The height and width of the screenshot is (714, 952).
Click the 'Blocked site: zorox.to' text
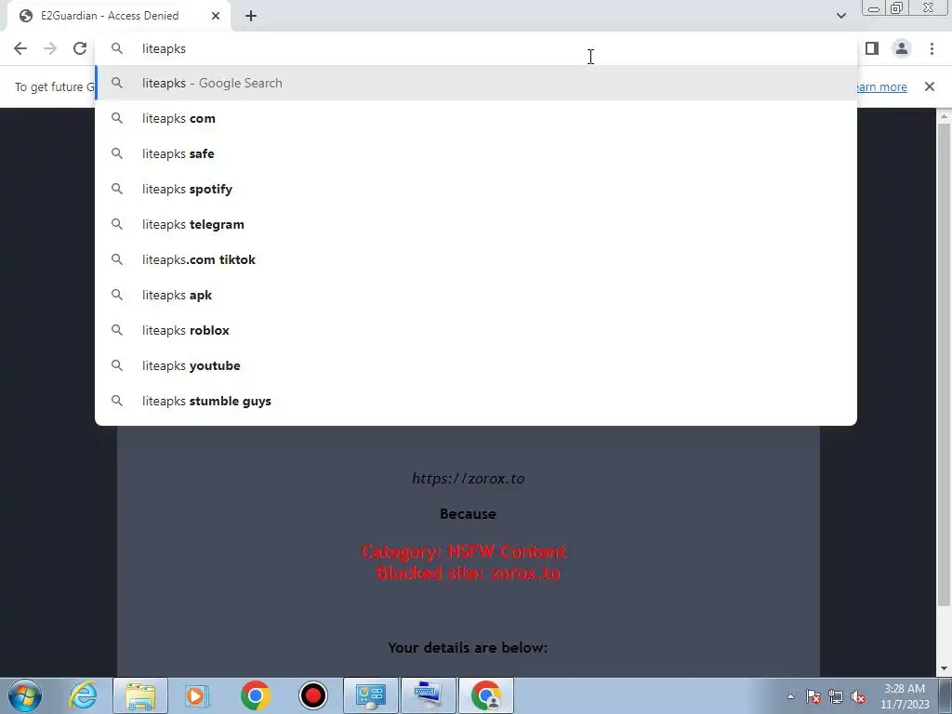tap(469, 573)
